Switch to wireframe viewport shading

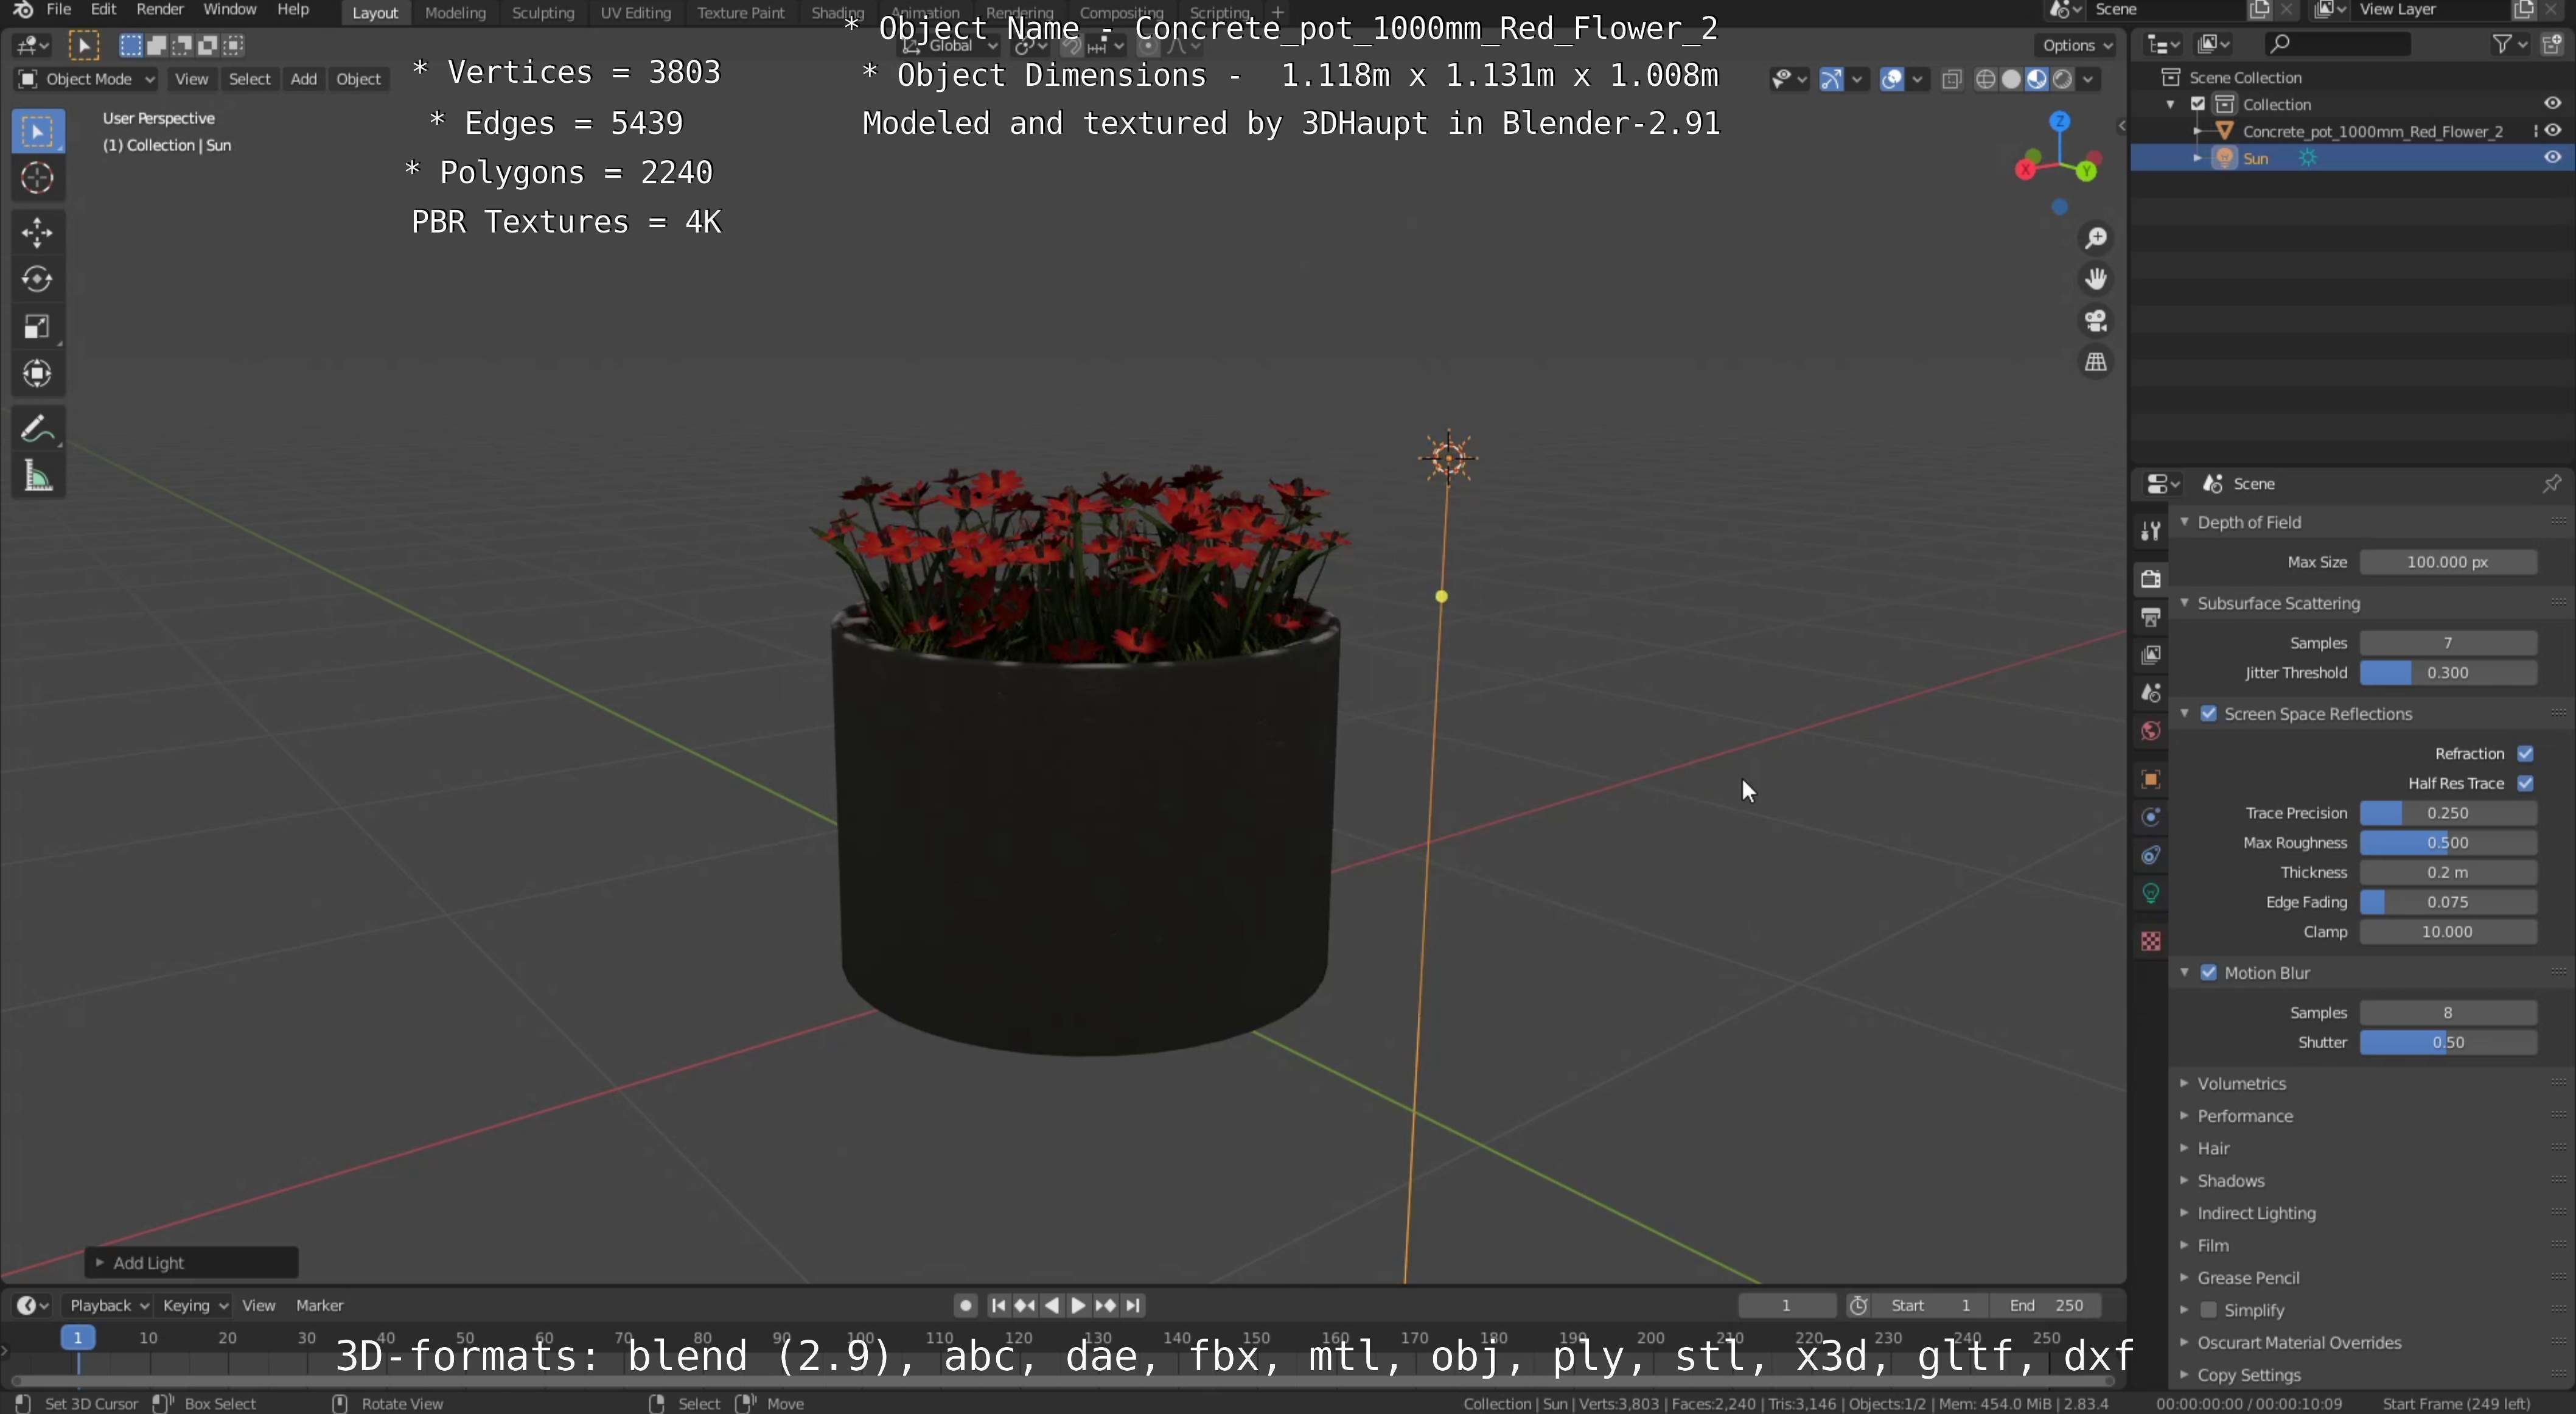[x=1986, y=80]
